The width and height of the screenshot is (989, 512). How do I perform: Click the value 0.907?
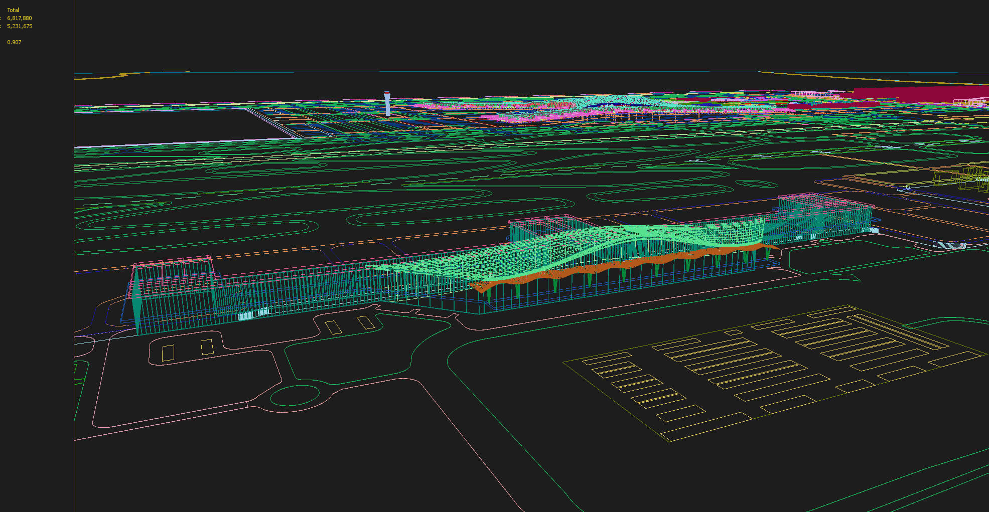tap(14, 42)
